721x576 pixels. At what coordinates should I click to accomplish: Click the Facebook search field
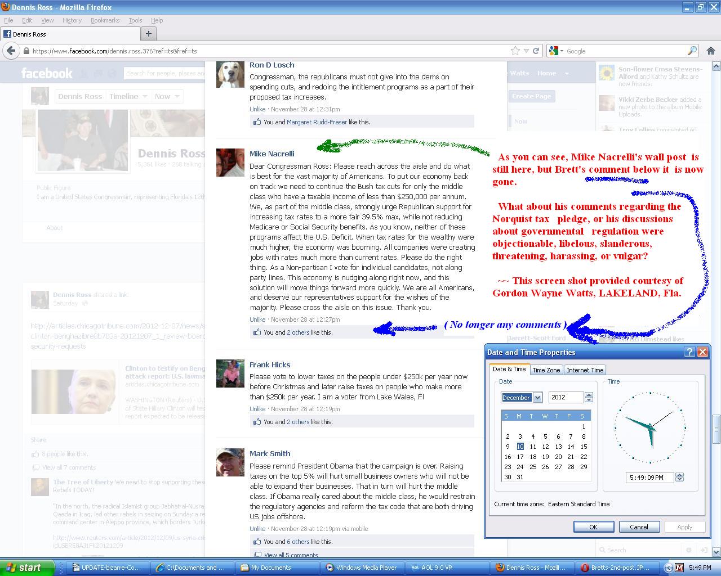tap(164, 73)
